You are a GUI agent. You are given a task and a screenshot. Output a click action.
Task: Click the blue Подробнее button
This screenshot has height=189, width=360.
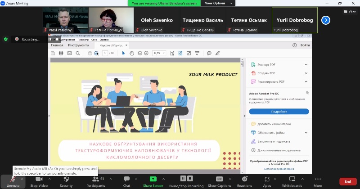coord(279,111)
